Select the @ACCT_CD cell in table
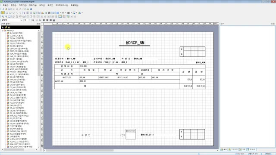Image resolution: width=276 pixels, height=155 pixels. [67, 77]
